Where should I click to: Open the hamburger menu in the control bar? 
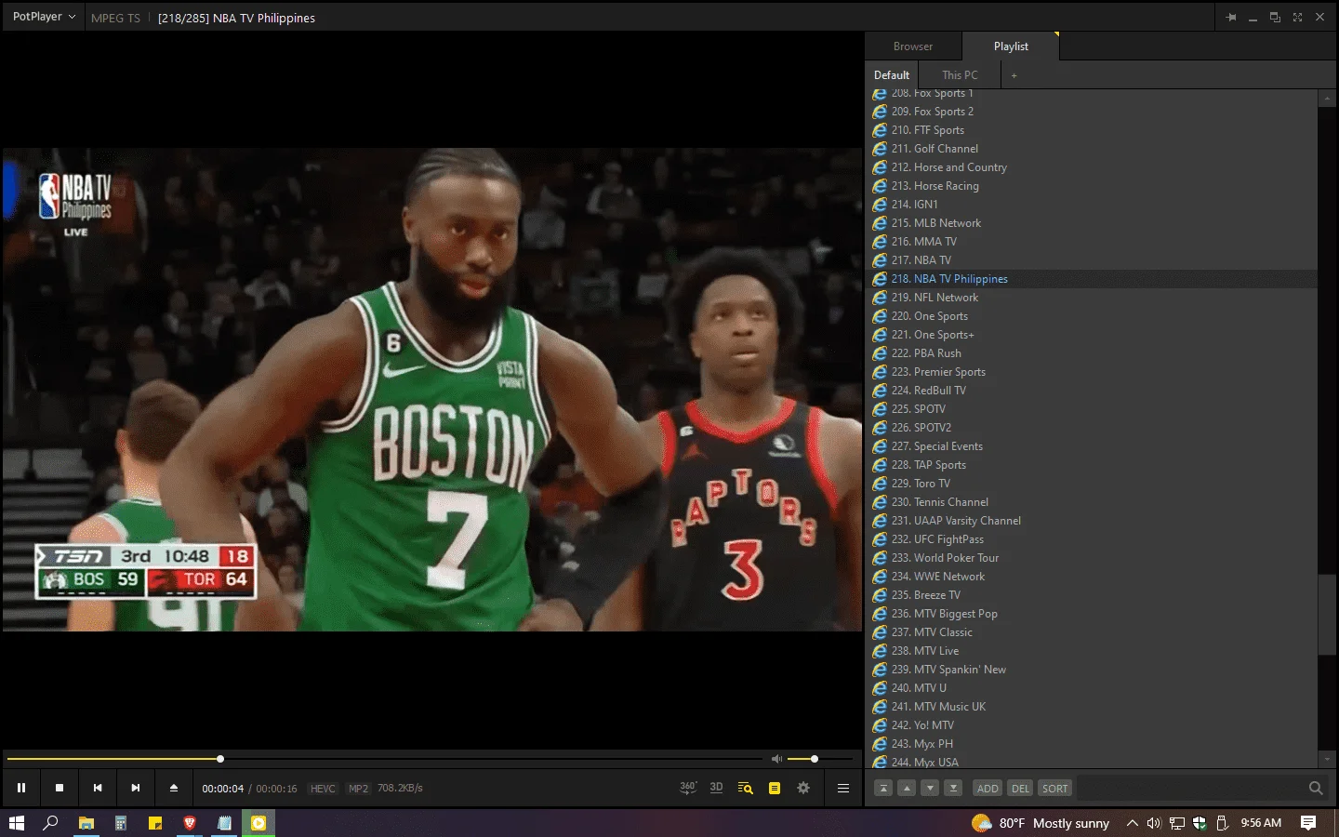(843, 788)
